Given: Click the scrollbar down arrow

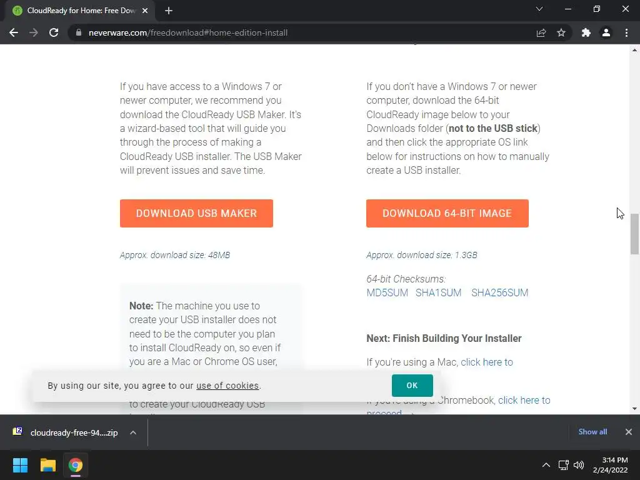Looking at the screenshot, I should [x=634, y=409].
